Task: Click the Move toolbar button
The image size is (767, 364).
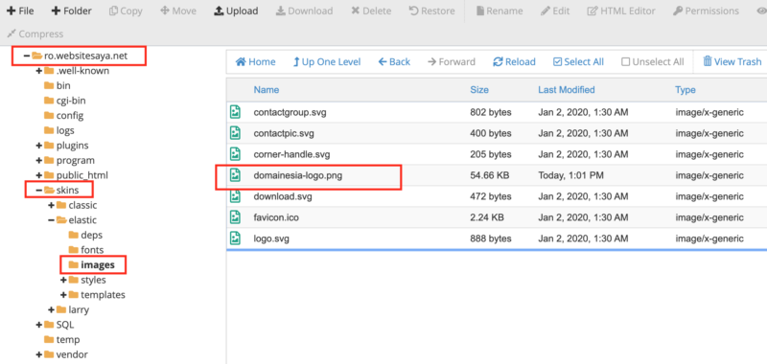Action: (x=178, y=11)
